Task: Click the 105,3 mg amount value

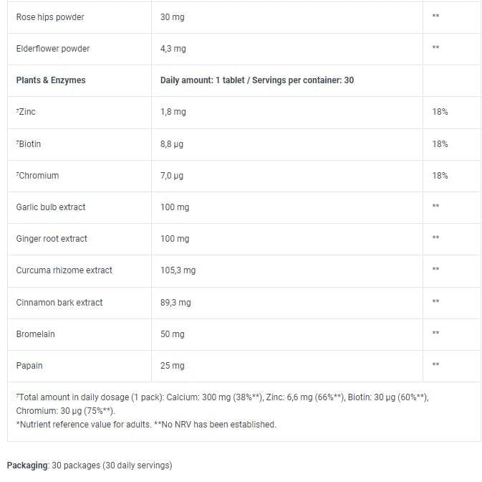Action: tap(178, 270)
